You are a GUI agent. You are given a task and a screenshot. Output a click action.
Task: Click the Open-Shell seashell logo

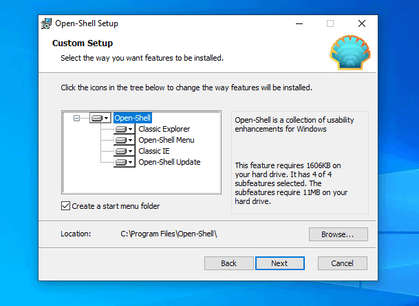[350, 52]
